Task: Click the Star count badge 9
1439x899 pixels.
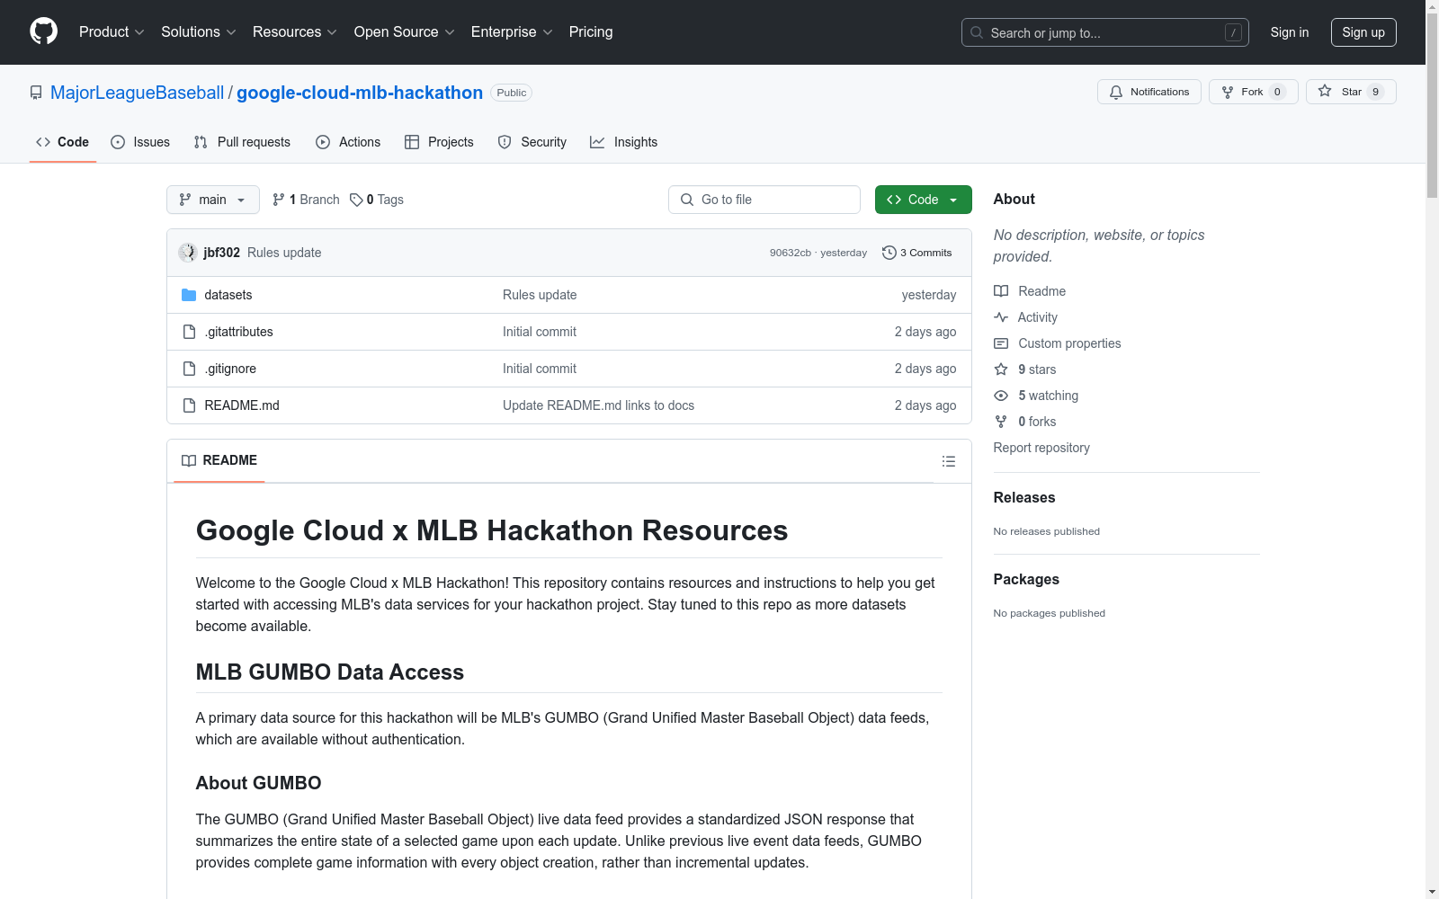Action: tap(1375, 92)
